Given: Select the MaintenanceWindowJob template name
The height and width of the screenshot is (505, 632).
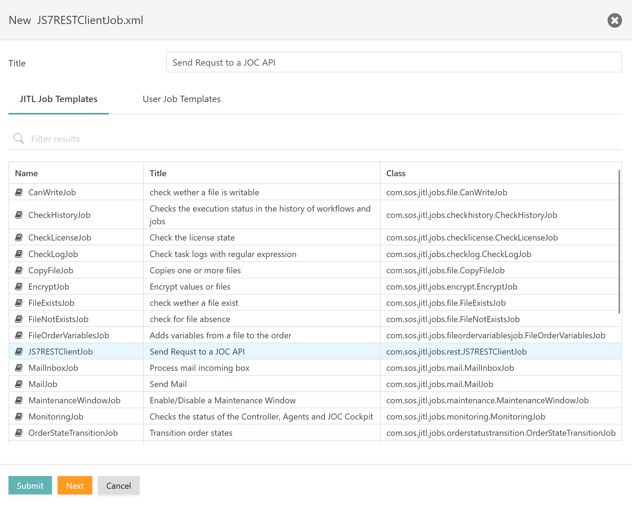Looking at the screenshot, I should (74, 400).
